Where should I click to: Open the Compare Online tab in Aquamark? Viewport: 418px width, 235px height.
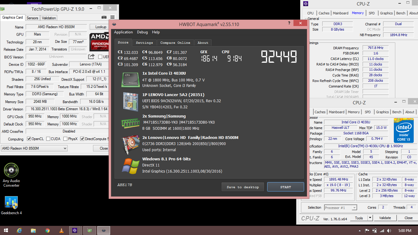coord(175,43)
